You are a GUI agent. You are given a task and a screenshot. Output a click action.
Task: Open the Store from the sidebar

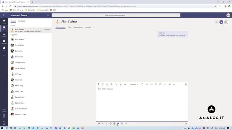4,116
